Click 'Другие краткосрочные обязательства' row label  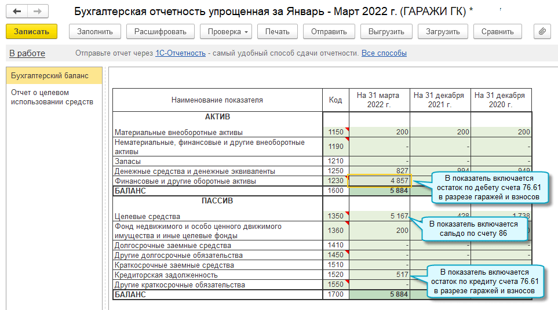coord(180,285)
